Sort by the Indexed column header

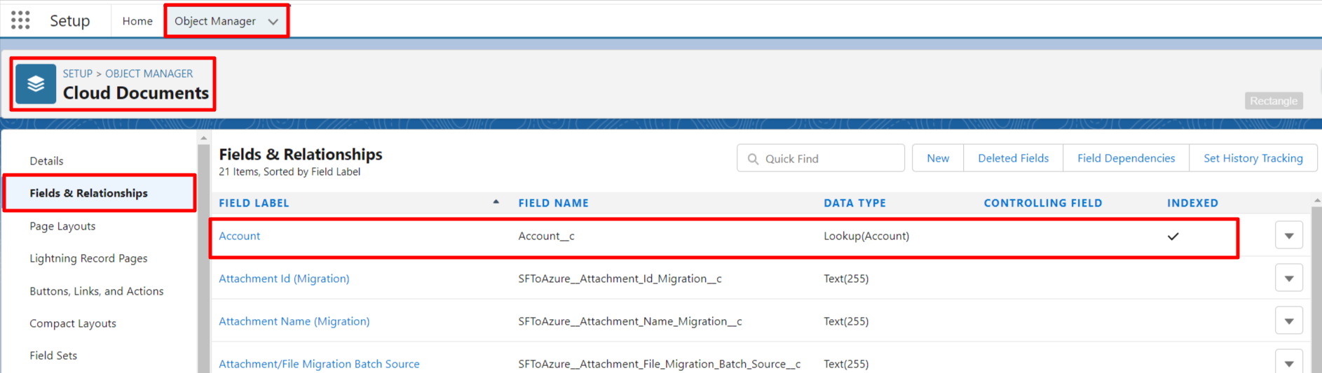(x=1192, y=203)
